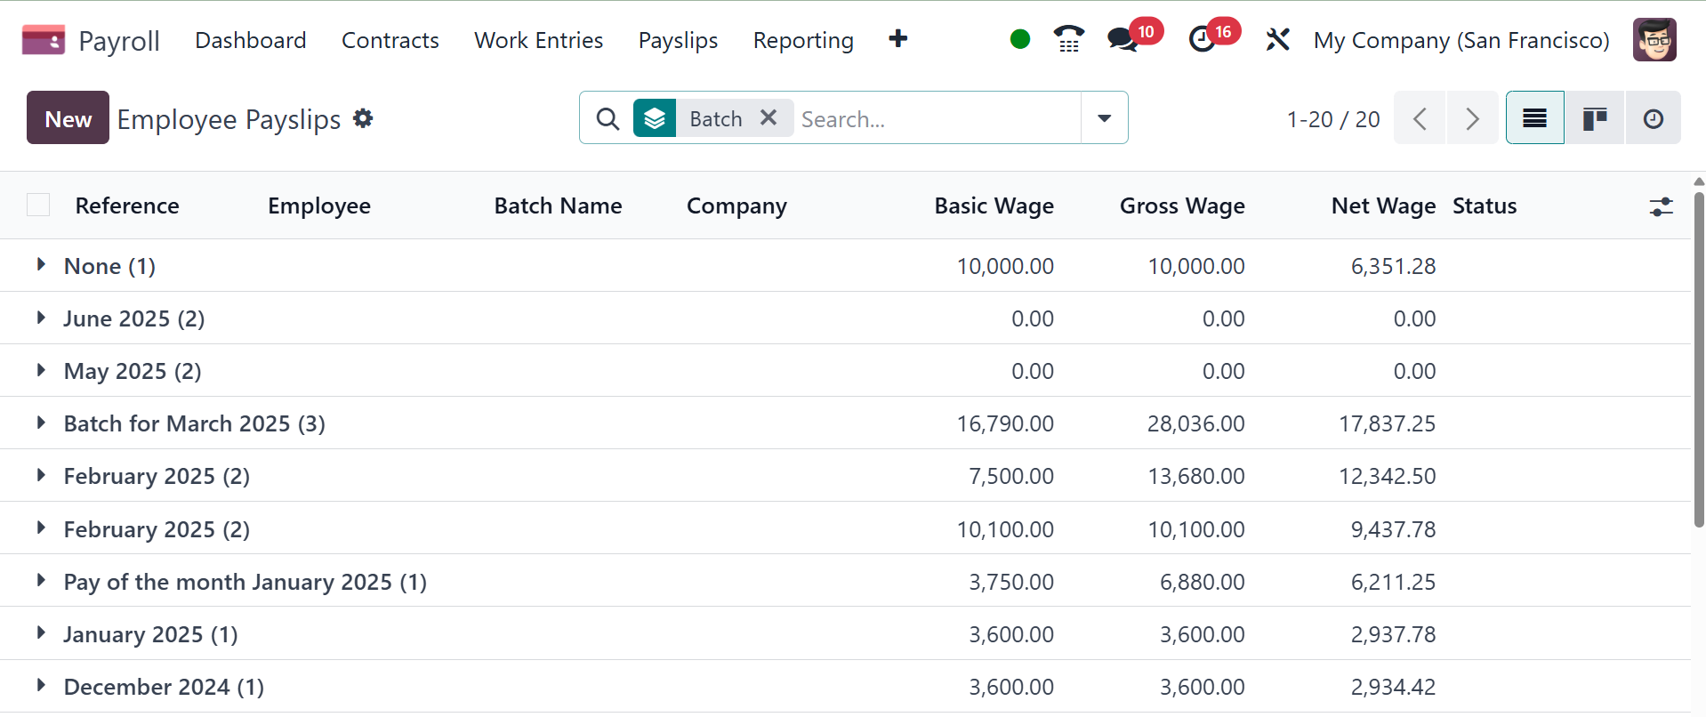Go to next page of records

1472,118
